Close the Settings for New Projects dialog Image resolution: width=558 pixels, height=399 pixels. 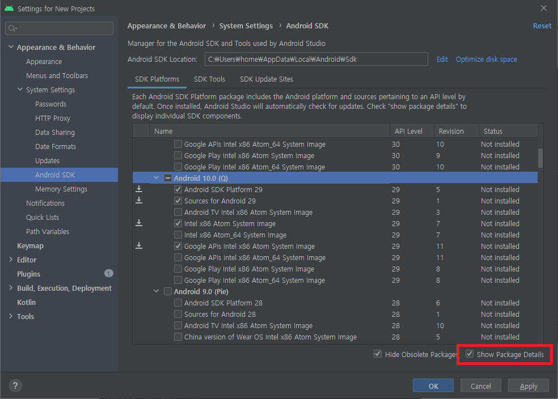coord(544,8)
